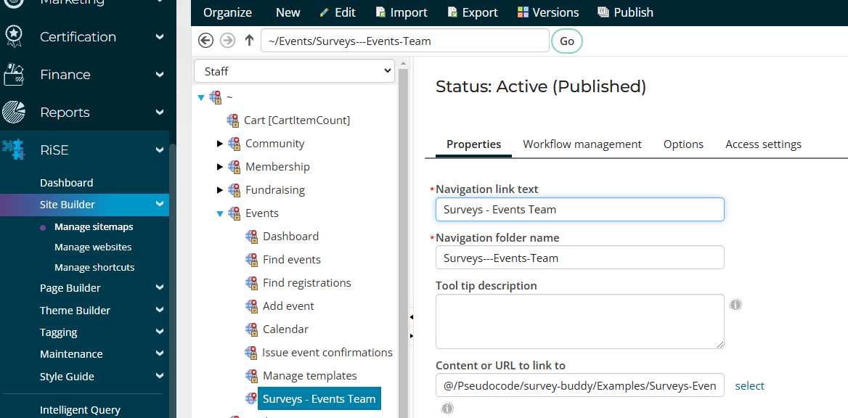Expand the Certification sidebar menu
This screenshot has height=418, width=848.
pyautogui.click(x=160, y=37)
